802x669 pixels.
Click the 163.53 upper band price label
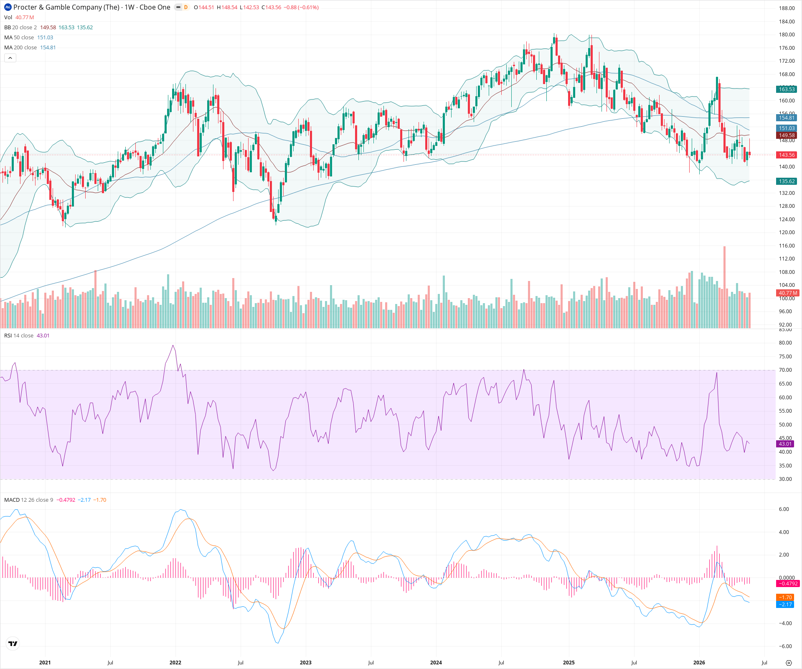787,89
